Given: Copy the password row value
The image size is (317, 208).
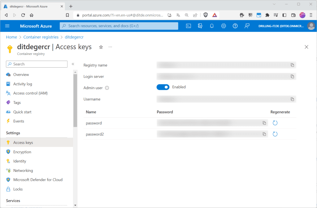Looking at the screenshot, I should (264, 123).
